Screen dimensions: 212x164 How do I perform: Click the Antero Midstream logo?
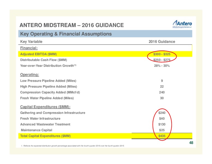click(182, 24)
